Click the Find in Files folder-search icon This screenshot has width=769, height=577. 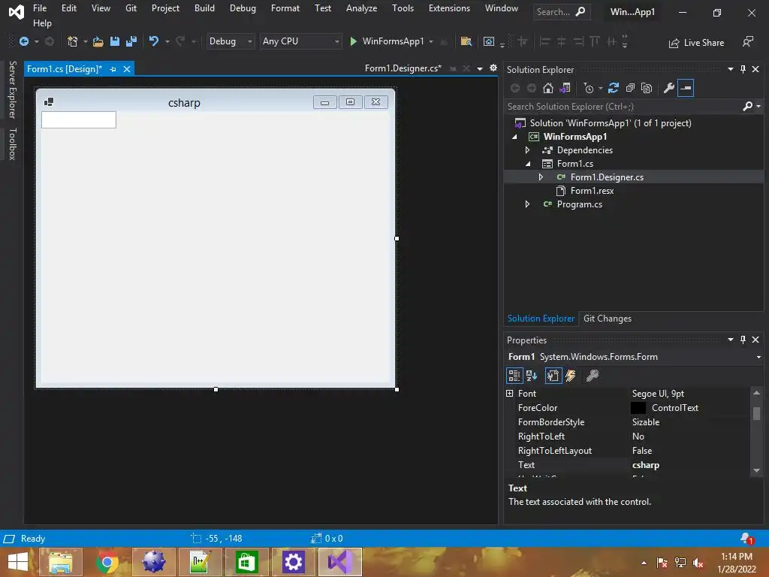click(466, 42)
